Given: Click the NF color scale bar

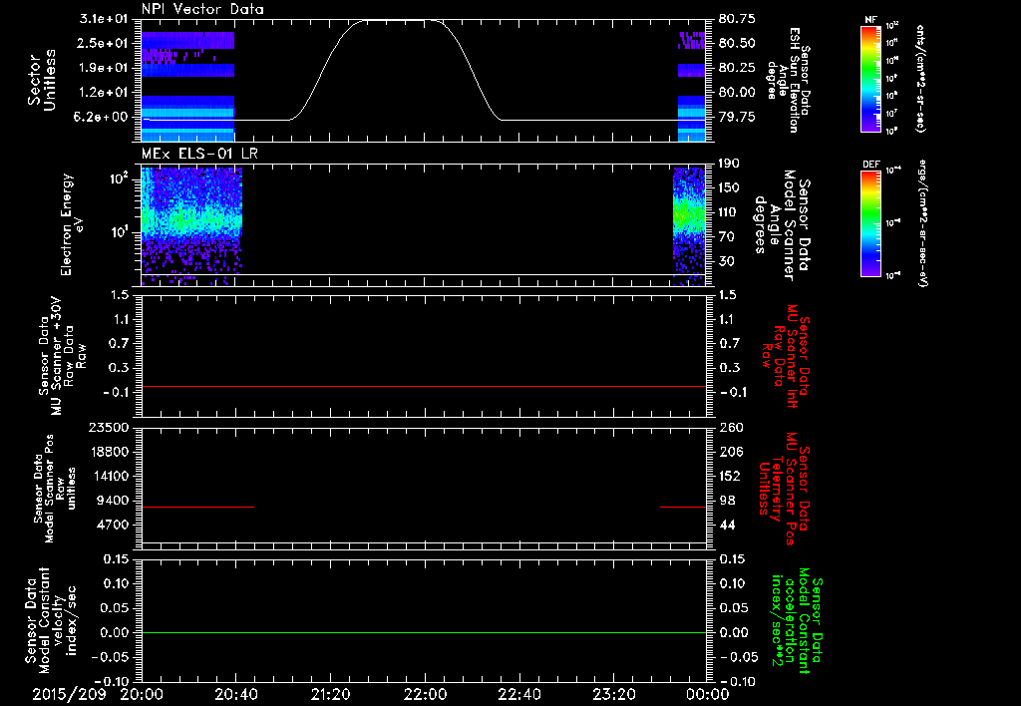Looking at the screenshot, I should (870, 78).
